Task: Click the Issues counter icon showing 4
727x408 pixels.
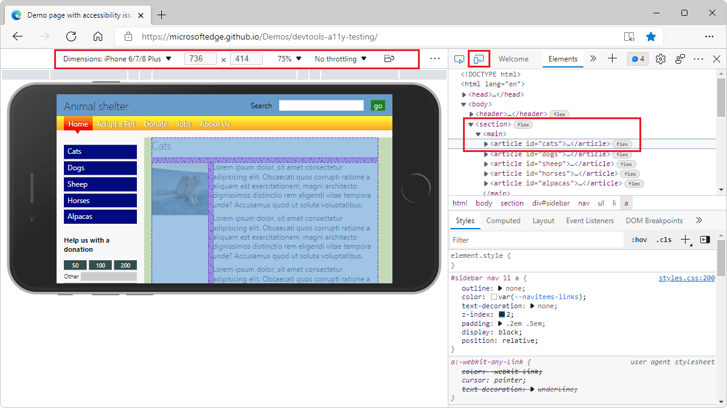Action: coord(638,58)
